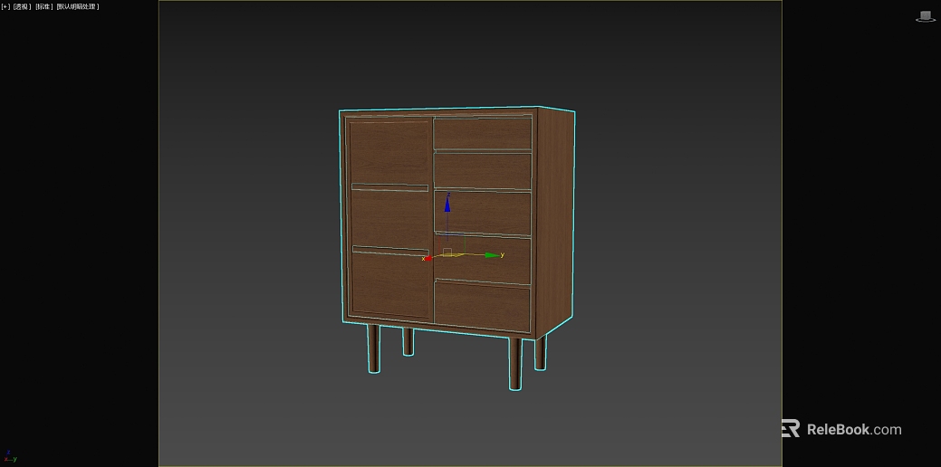Click the cabinet's right side panel
Viewport: 941px width, 467px height.
point(554,223)
